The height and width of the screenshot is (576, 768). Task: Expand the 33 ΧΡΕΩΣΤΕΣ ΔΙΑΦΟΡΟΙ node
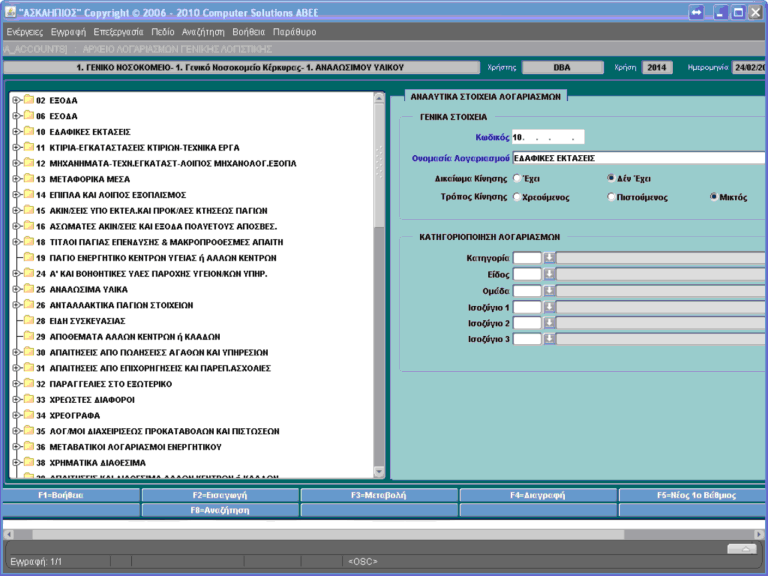(x=16, y=399)
